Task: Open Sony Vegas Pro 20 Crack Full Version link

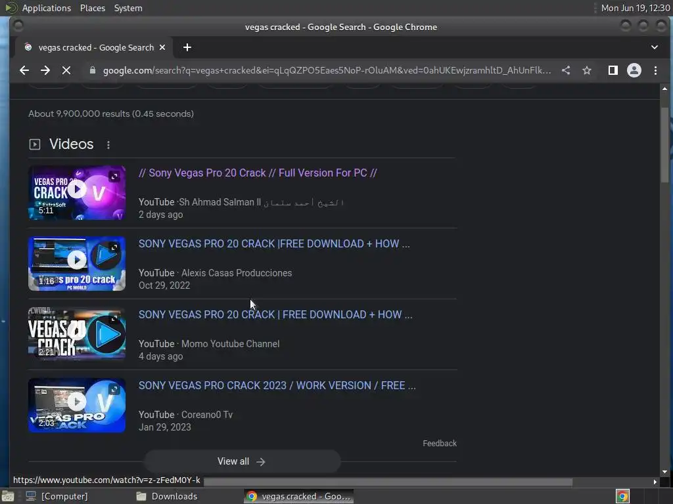Action: point(258,173)
